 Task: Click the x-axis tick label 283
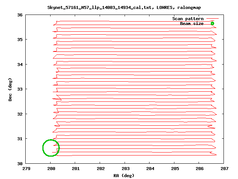click(126, 169)
